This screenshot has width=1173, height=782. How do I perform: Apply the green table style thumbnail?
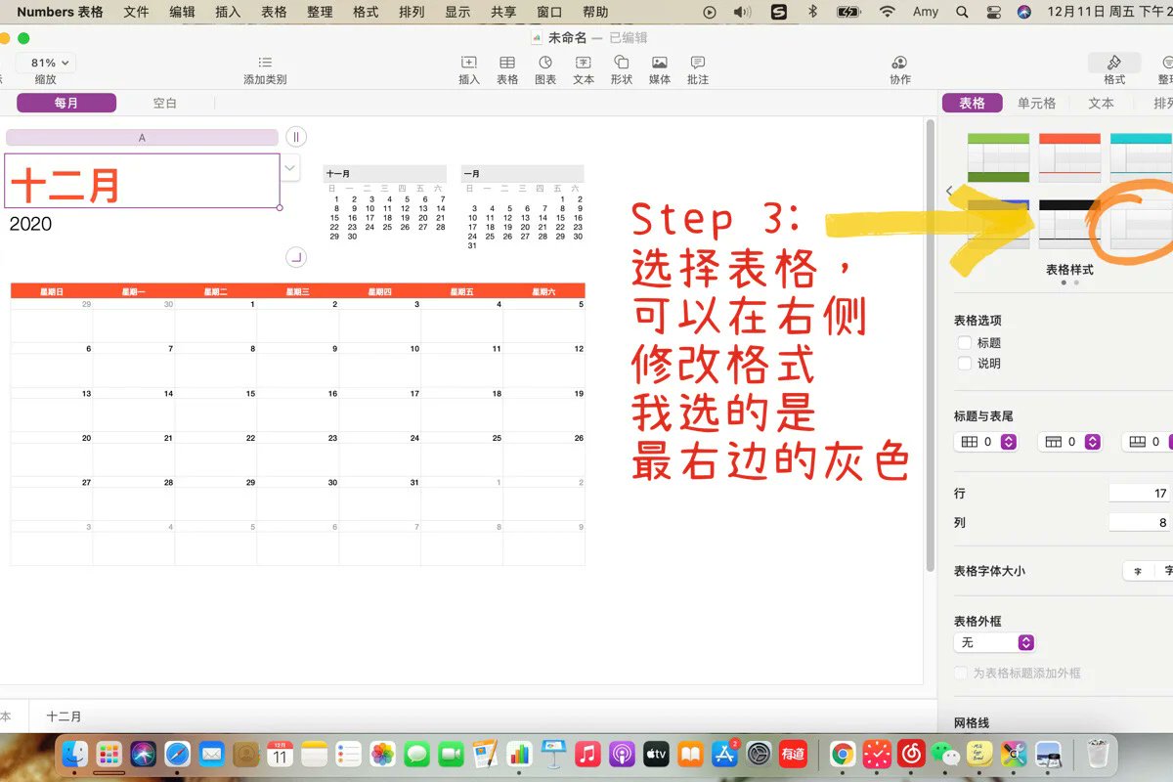click(x=999, y=157)
